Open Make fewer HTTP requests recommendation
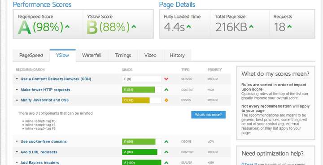 (x=45, y=90)
